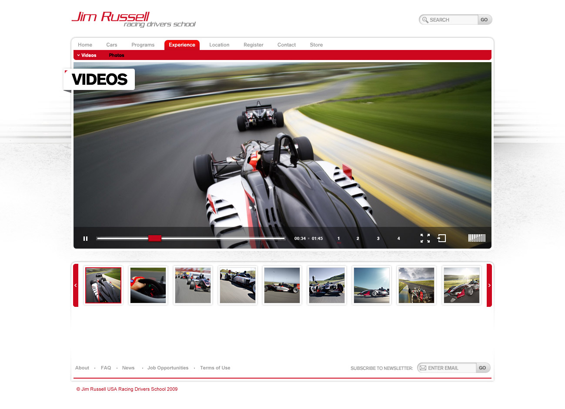
Task: Click the search magnifier icon
Action: tap(425, 20)
